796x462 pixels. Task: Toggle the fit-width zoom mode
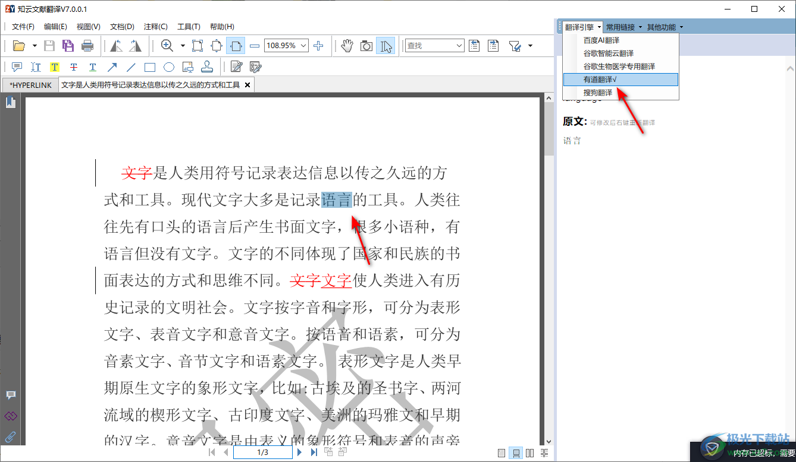coord(236,46)
